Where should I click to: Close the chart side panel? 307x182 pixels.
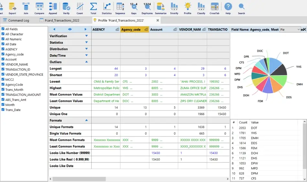[x=304, y=29]
